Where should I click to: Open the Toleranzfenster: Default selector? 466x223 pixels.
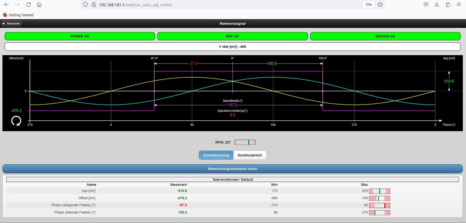(233, 179)
